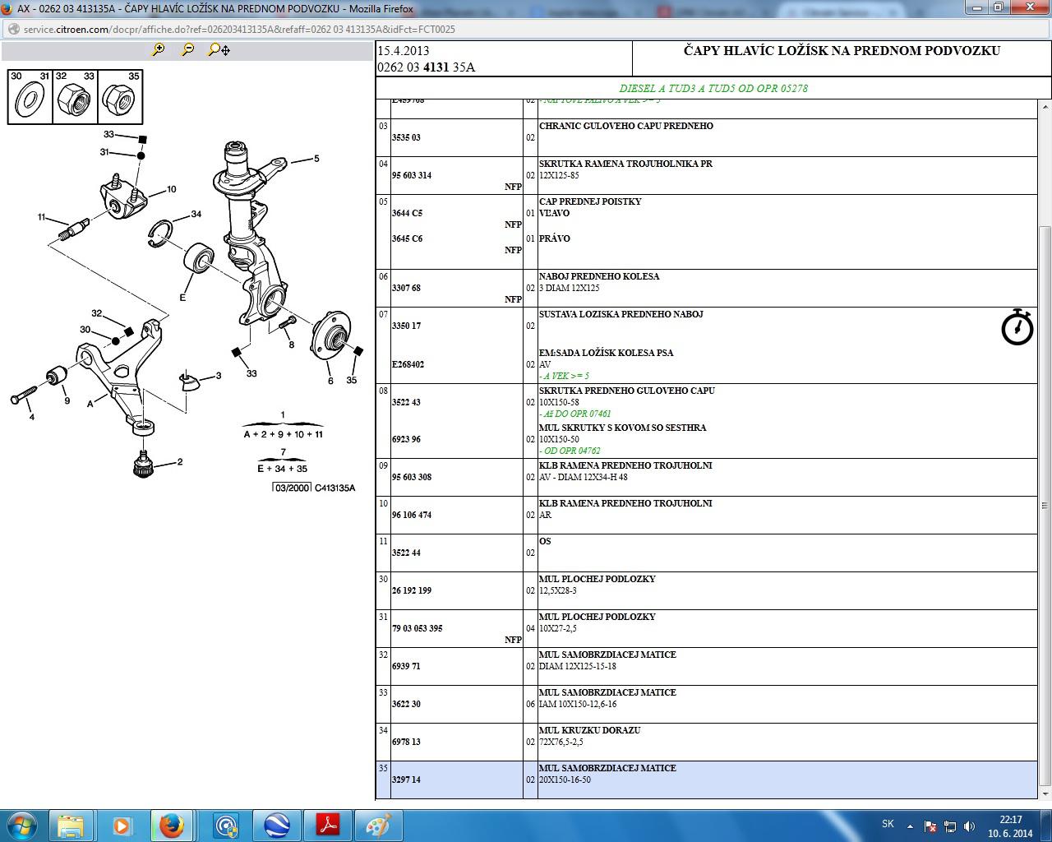Viewport: 1052px width, 842px height.
Task: Open network status tray icon
Action: coord(950,826)
